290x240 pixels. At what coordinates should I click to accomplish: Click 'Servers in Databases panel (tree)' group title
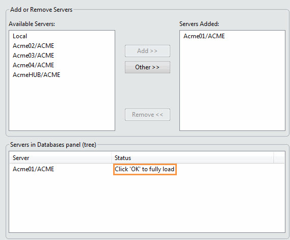click(54, 145)
